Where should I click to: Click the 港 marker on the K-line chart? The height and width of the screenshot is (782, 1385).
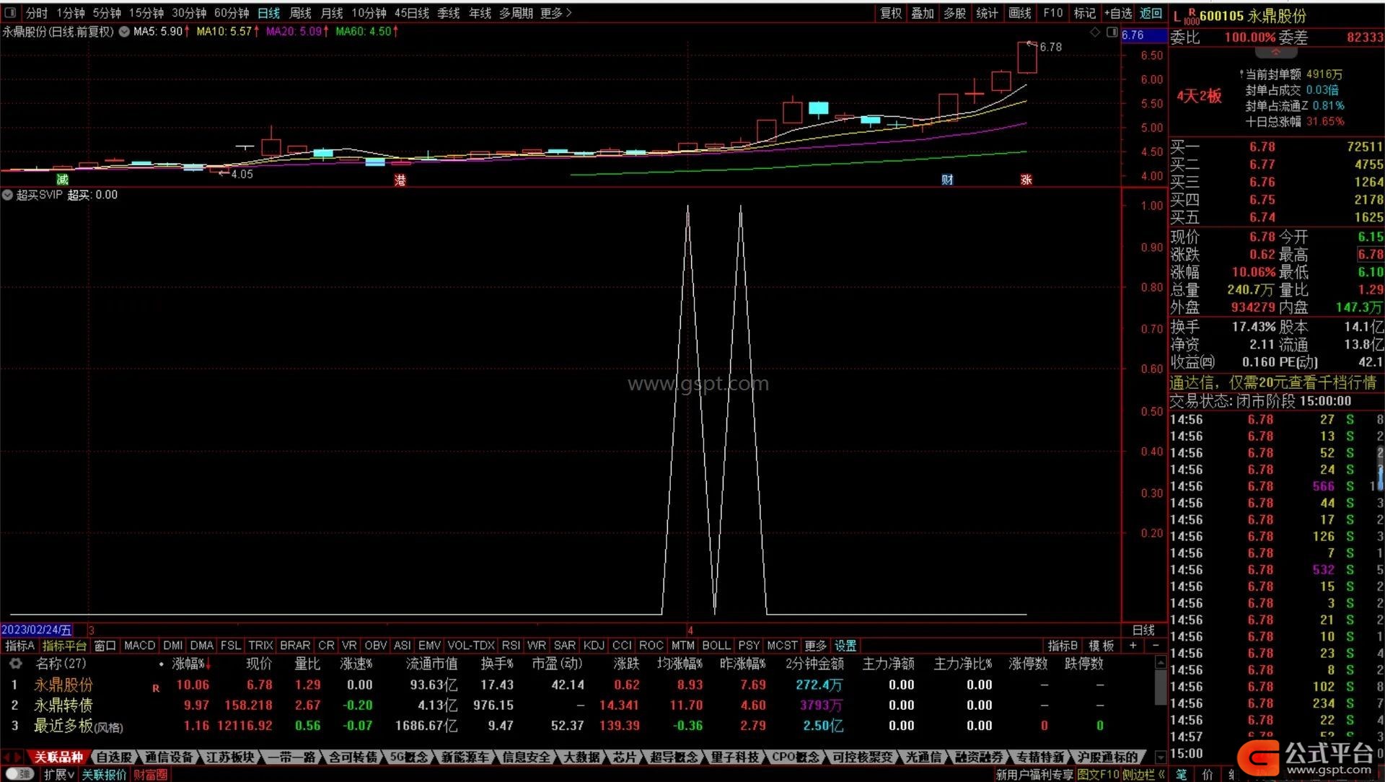400,180
